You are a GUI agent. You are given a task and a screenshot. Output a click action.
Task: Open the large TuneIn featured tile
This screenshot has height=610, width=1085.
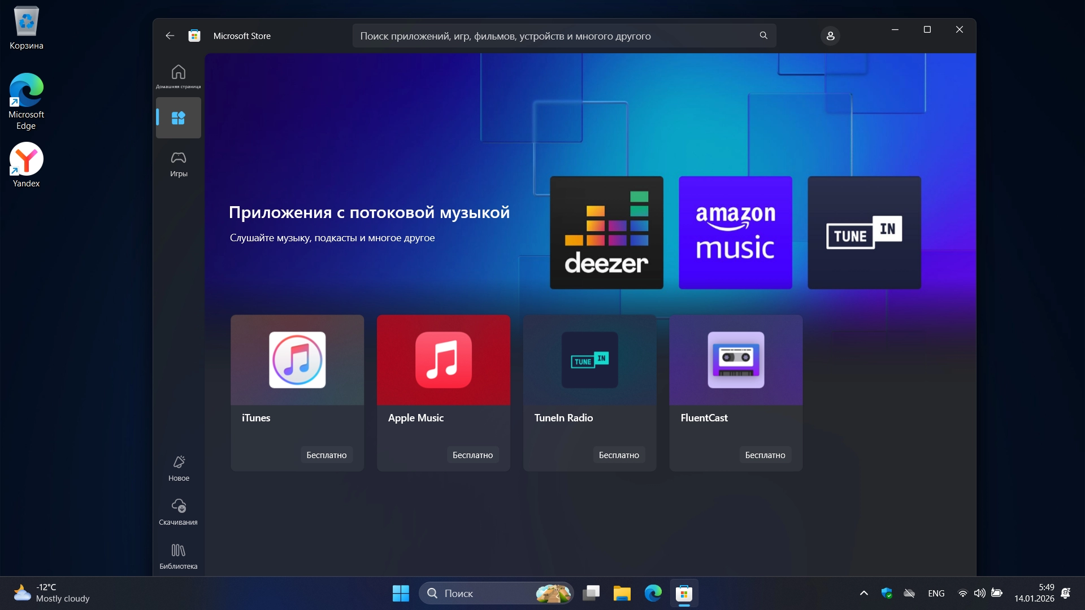coord(864,233)
